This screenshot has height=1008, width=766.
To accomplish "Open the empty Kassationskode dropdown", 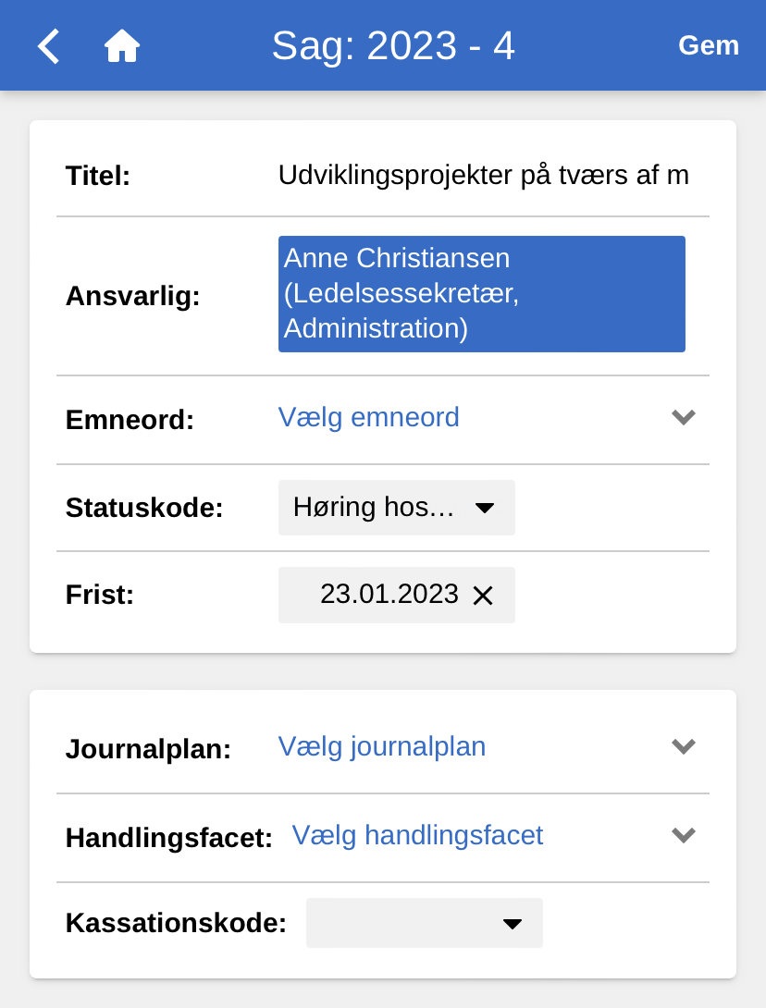I will (x=424, y=923).
